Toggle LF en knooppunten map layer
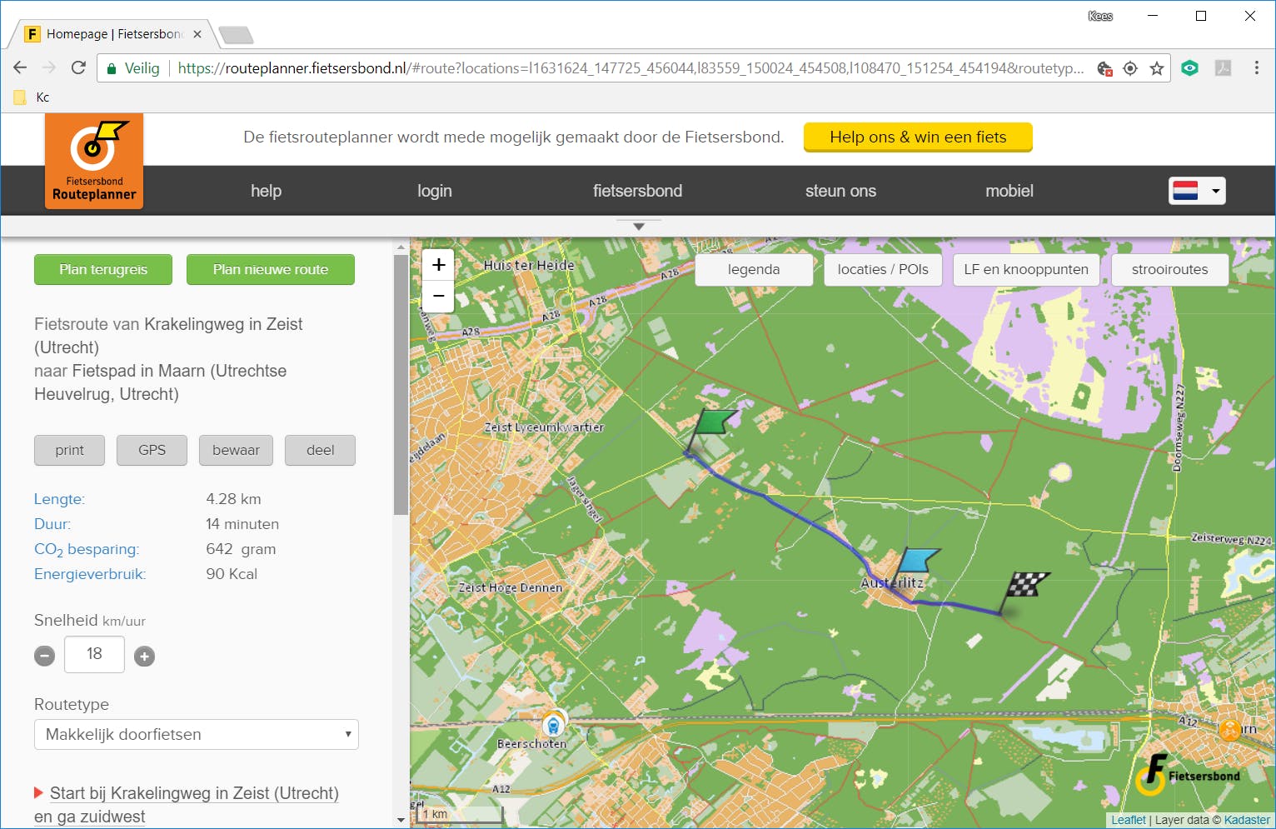 coord(1025,269)
